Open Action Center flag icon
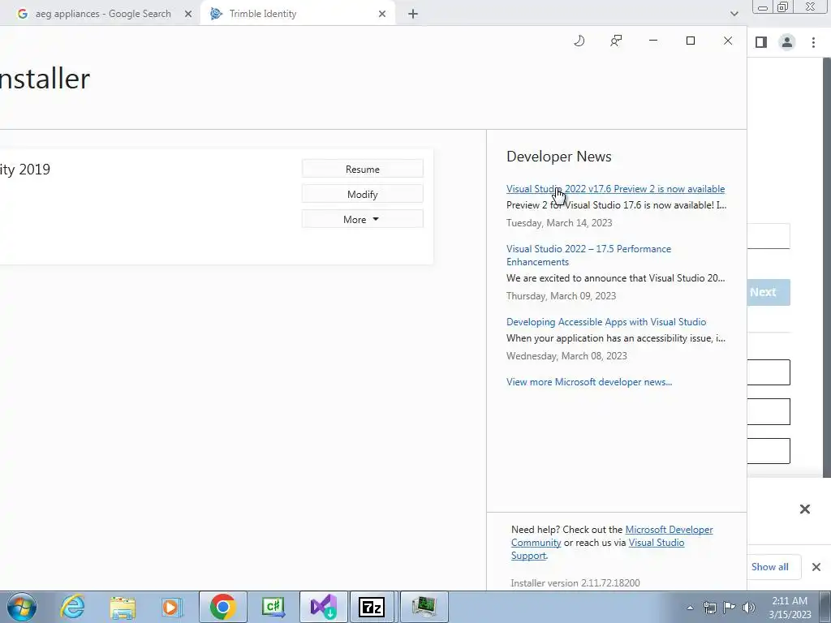The height and width of the screenshot is (623, 831). 730,608
